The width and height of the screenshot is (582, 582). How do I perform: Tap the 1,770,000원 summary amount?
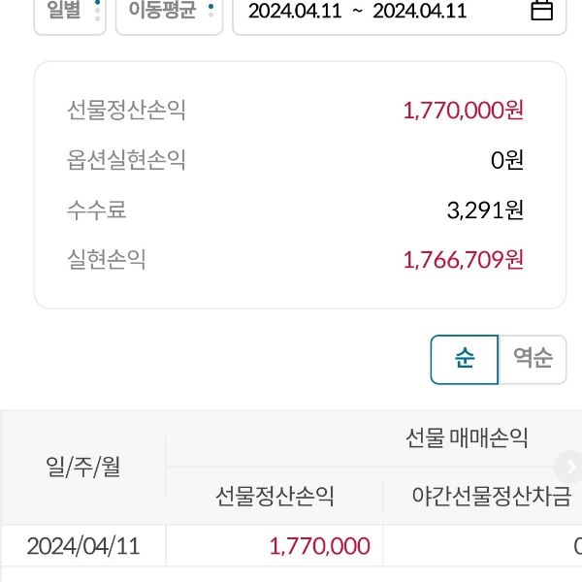[x=463, y=110]
